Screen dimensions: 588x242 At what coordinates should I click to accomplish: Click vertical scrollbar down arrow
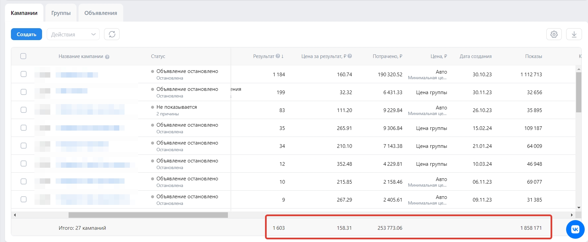pyautogui.click(x=579, y=208)
